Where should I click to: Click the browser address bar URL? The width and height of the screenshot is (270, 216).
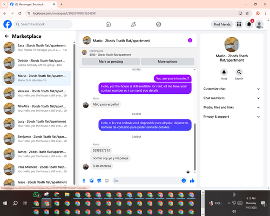pos(64,13)
